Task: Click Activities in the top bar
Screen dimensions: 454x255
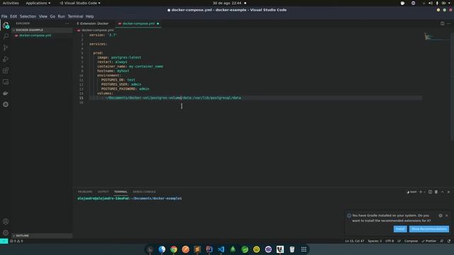Action: [x=11, y=3]
